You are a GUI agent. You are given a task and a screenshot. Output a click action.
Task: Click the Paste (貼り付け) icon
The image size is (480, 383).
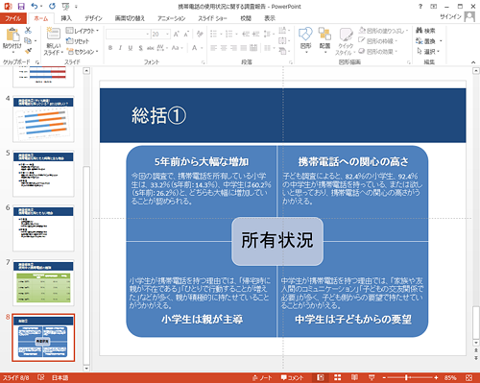(x=12, y=35)
